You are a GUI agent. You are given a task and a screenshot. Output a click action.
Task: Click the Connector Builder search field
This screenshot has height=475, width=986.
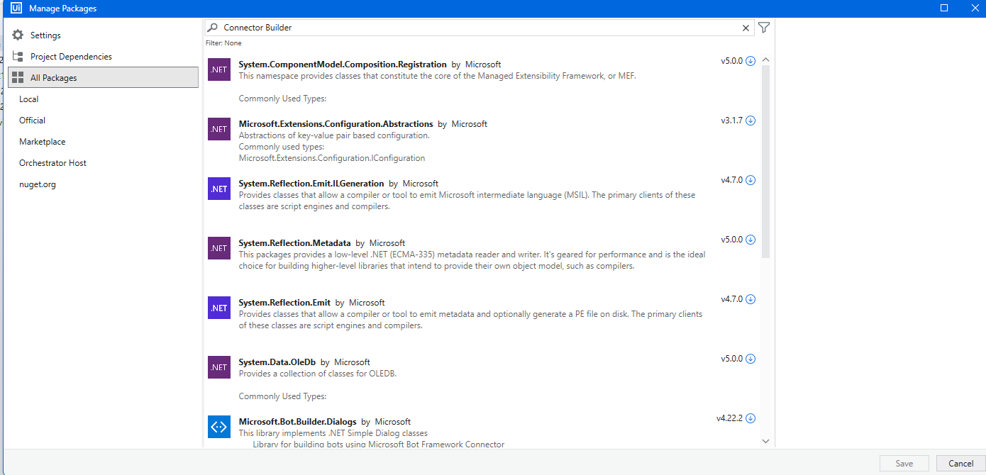(x=479, y=28)
